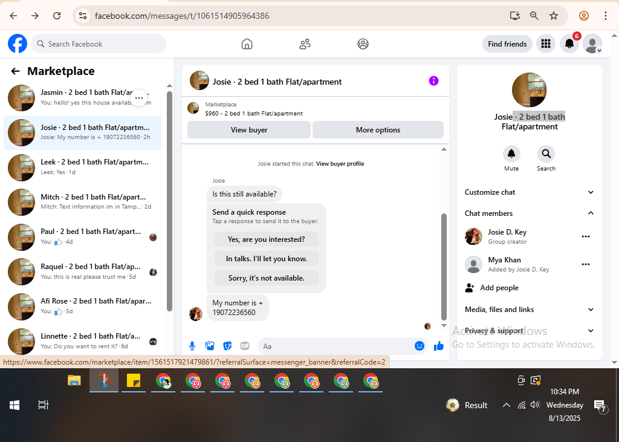Screen dimensions: 619x442
Task: Expand Media, files and links section
Action: [530, 310]
